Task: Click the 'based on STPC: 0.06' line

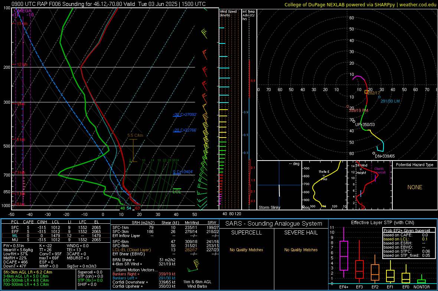Action: click(x=407, y=251)
